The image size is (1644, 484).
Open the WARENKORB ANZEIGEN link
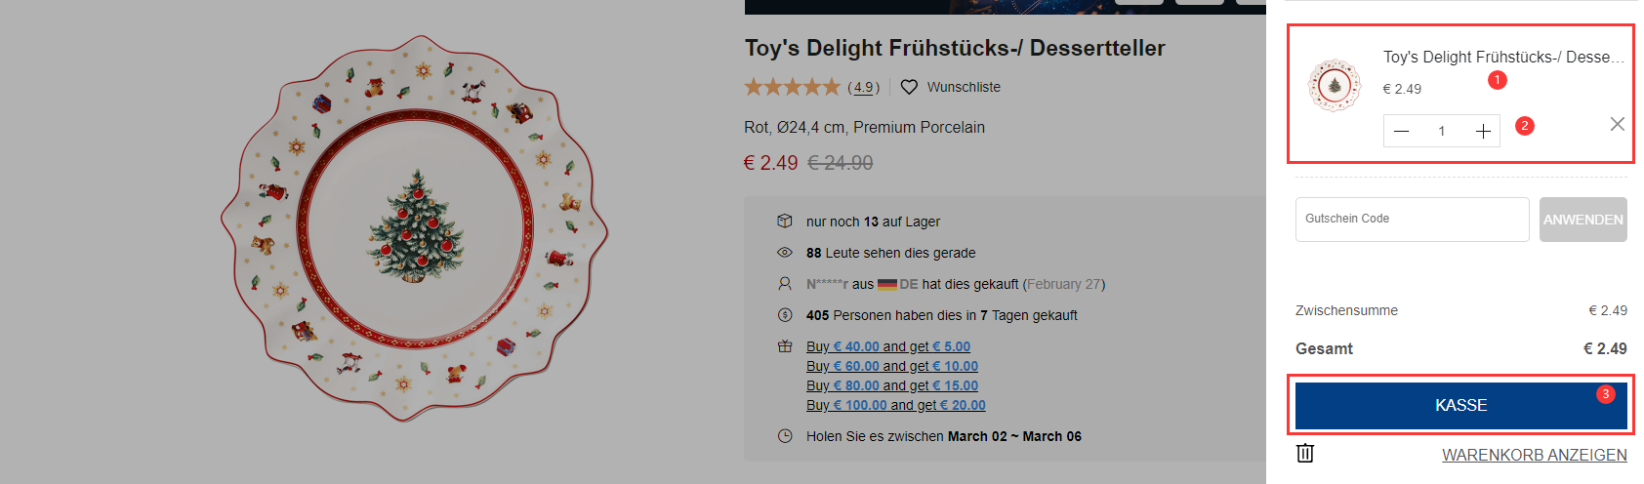click(1534, 455)
